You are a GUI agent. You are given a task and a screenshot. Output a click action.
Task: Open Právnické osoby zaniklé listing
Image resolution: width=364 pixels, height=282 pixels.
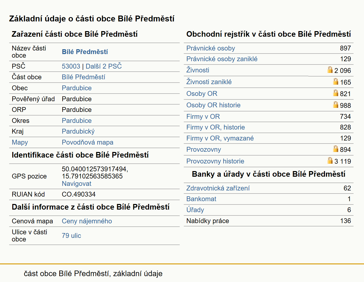point(222,59)
